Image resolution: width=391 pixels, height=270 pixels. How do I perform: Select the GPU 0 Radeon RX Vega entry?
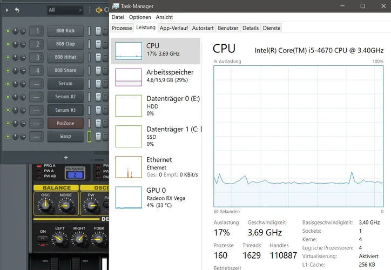[156, 198]
